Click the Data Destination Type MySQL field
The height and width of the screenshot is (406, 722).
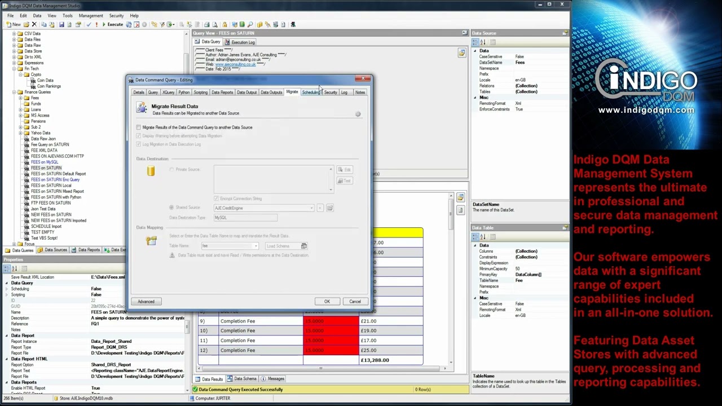click(245, 218)
